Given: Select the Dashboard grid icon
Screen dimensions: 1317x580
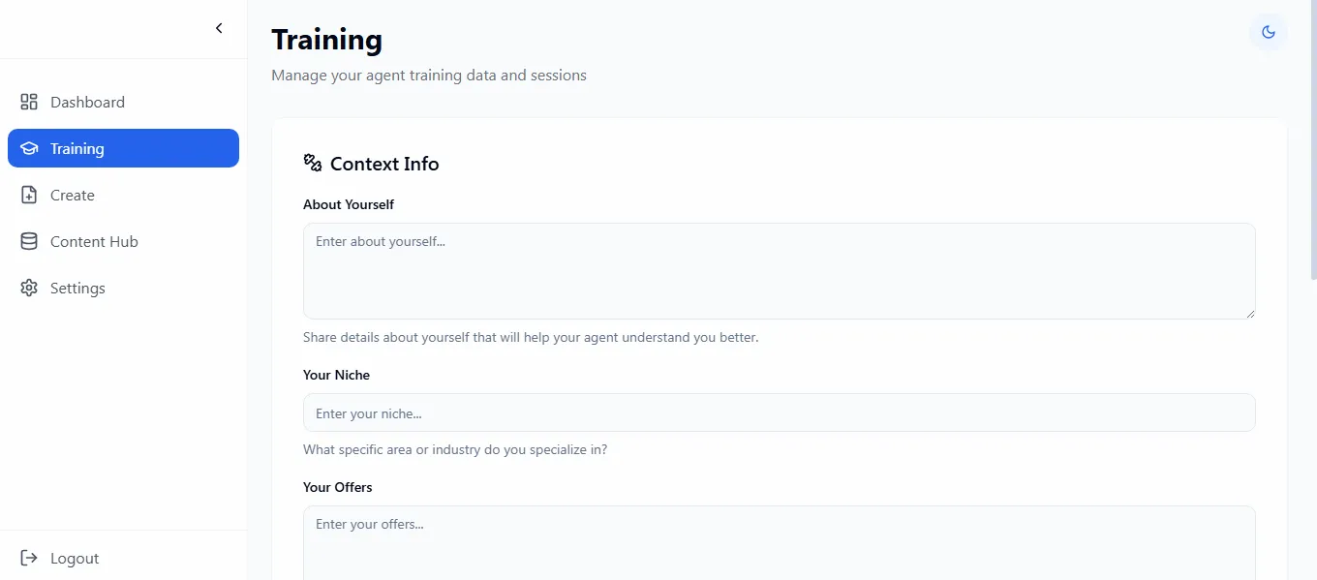Looking at the screenshot, I should click(29, 101).
